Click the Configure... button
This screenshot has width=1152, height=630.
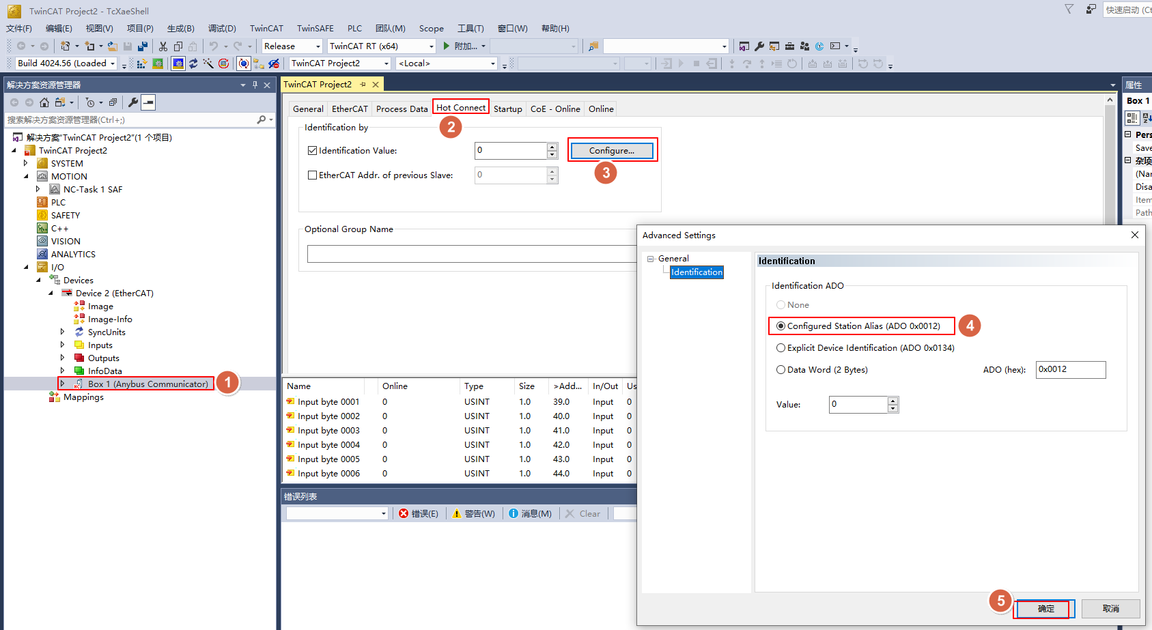612,150
